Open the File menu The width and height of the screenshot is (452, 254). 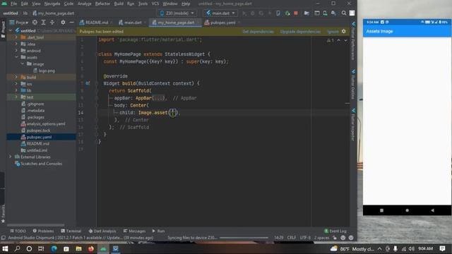(13, 4)
